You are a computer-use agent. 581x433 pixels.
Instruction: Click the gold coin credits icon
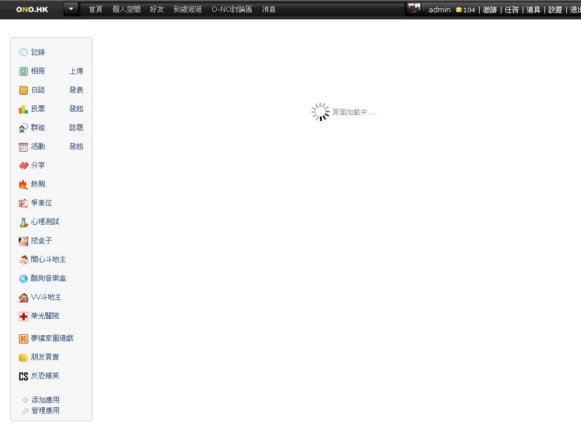(x=458, y=10)
